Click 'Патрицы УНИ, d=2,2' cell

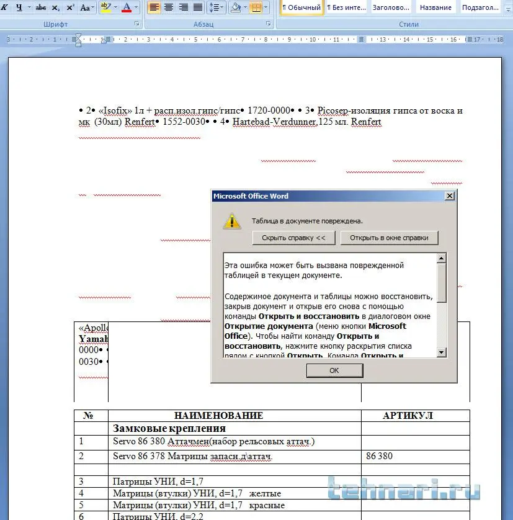(x=234, y=516)
